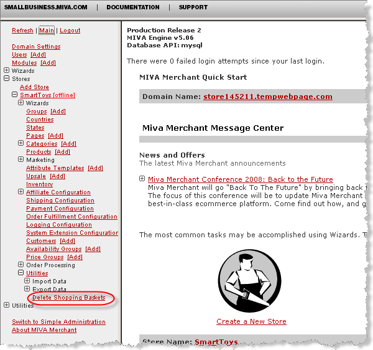Click [Add] next to Availability Groups

coord(93,249)
